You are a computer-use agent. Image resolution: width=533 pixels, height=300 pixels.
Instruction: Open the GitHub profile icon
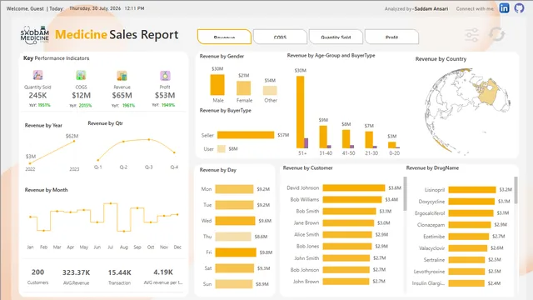click(x=519, y=8)
